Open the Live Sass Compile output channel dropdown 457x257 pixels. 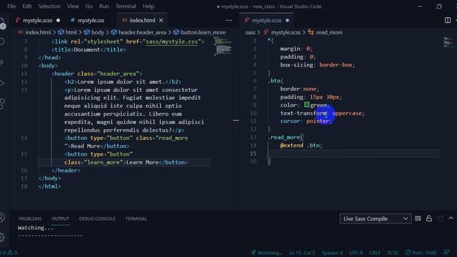[x=376, y=218]
